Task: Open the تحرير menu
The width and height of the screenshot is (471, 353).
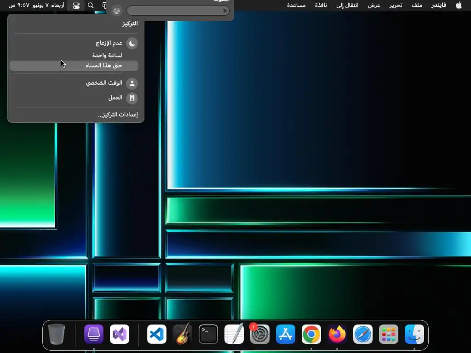Action: [396, 5]
